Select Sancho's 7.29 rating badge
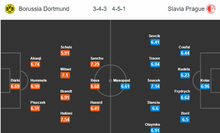This screenshot has height=133, width=220. pyautogui.click(x=95, y=64)
